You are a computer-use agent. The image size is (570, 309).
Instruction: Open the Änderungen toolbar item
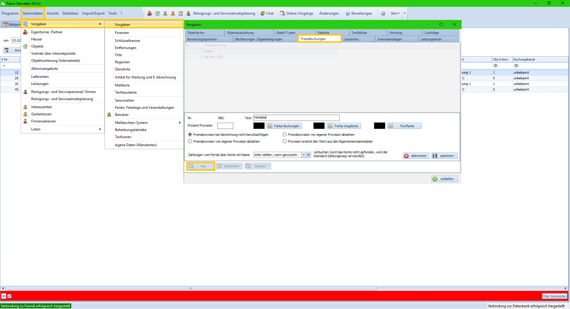click(x=329, y=13)
